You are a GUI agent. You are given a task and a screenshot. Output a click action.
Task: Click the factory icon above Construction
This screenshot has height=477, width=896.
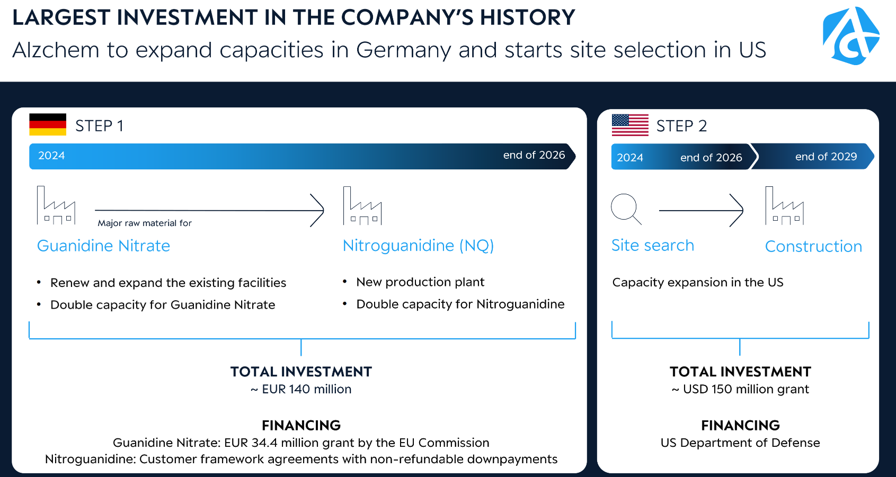pyautogui.click(x=784, y=206)
